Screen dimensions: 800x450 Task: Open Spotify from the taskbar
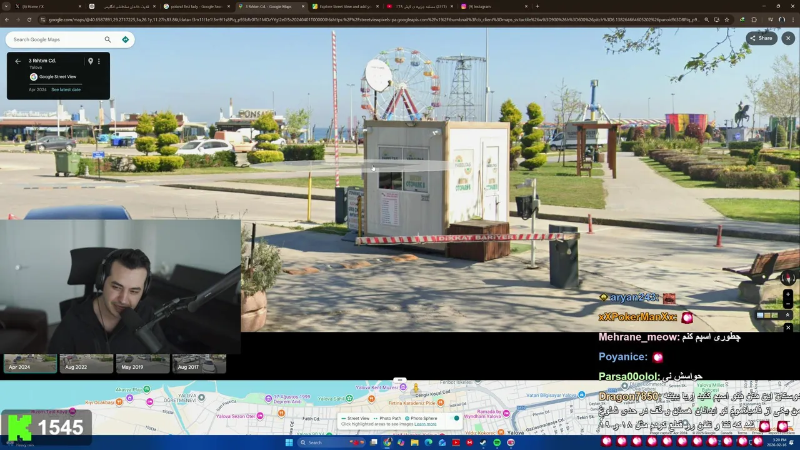point(497,442)
